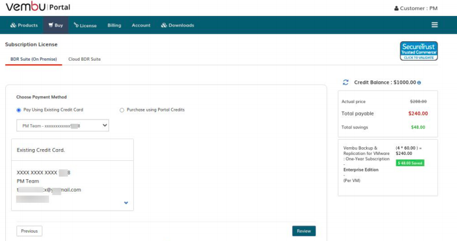Expand the existing credit card details chevron
This screenshot has width=457, height=241.
(x=126, y=203)
